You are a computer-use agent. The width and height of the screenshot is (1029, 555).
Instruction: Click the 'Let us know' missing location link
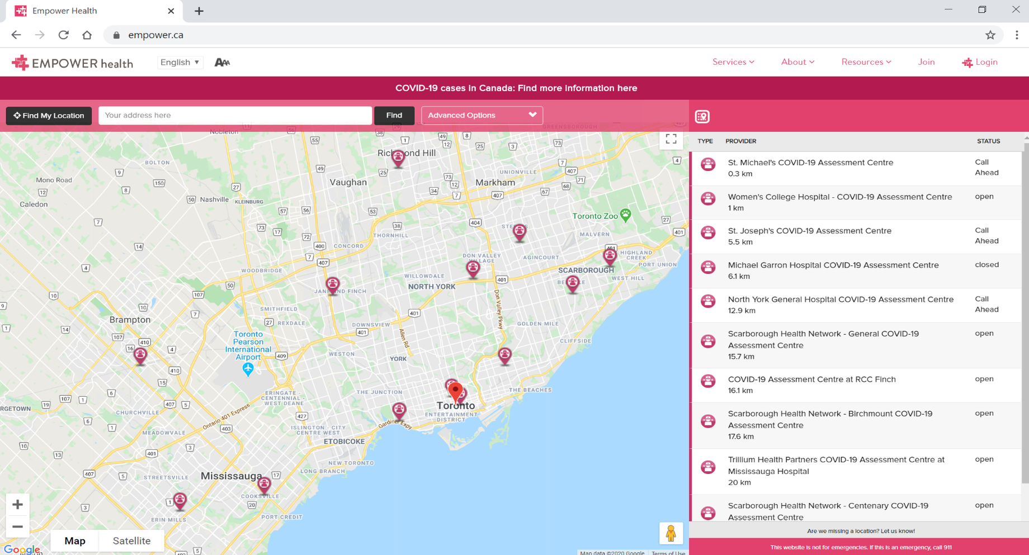point(898,531)
